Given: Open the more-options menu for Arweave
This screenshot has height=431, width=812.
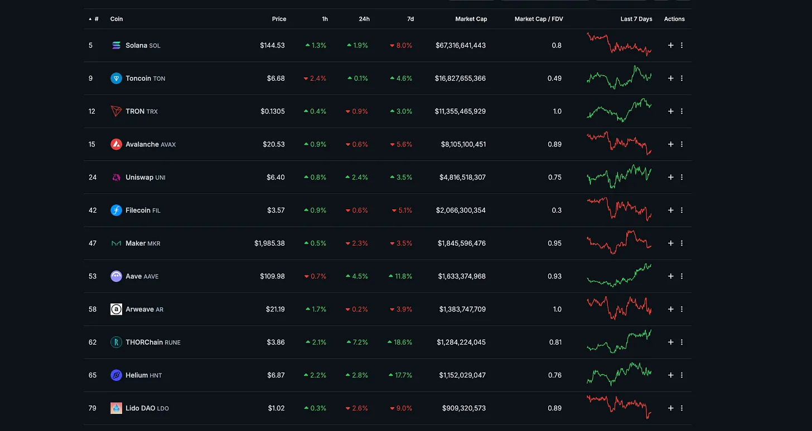Looking at the screenshot, I should coord(682,309).
